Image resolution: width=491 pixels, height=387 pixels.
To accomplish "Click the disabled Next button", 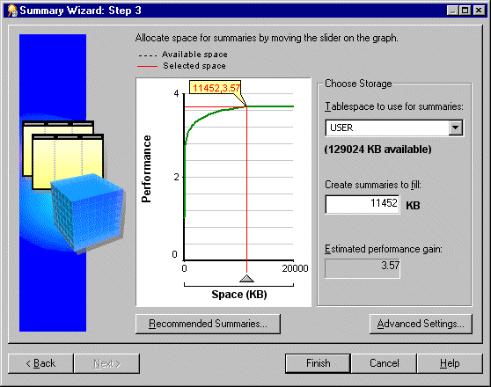I will pos(106,363).
